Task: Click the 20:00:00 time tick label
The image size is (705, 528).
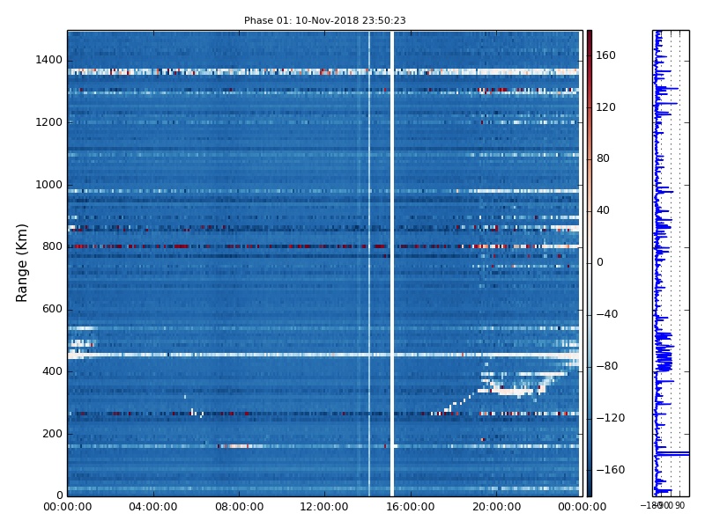Action: pyautogui.click(x=496, y=507)
